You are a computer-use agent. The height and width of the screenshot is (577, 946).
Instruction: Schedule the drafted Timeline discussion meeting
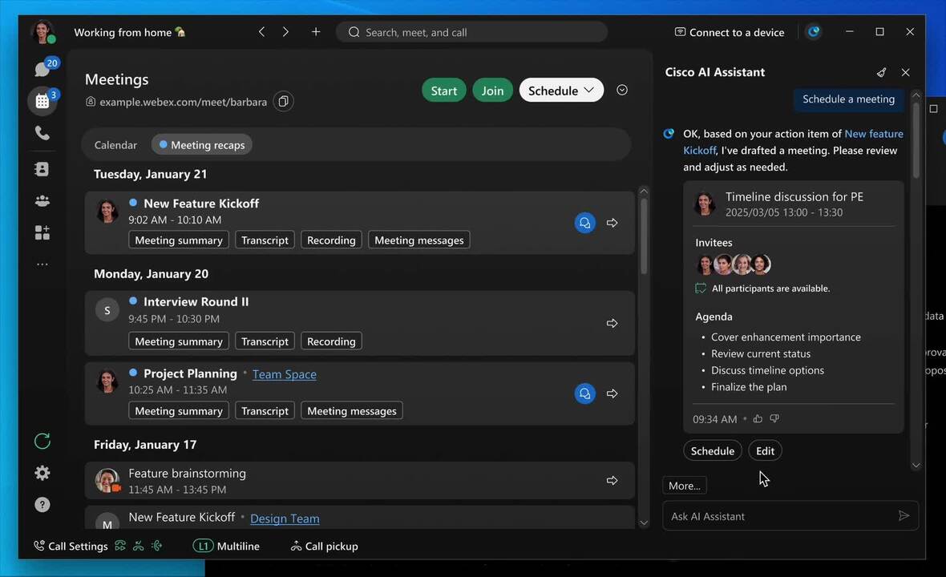(x=713, y=450)
